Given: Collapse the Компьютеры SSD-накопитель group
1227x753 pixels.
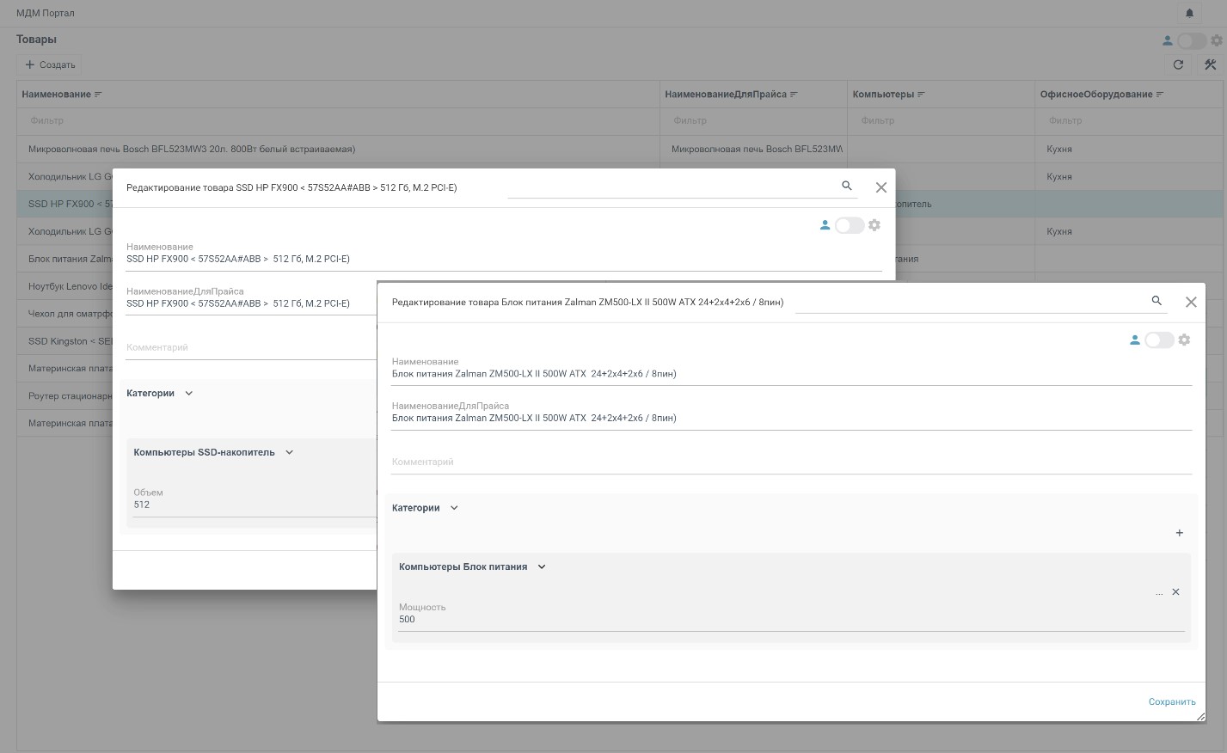Looking at the screenshot, I should pyautogui.click(x=289, y=452).
